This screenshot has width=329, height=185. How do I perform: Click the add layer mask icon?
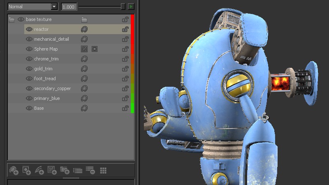pyautogui.click(x=26, y=170)
